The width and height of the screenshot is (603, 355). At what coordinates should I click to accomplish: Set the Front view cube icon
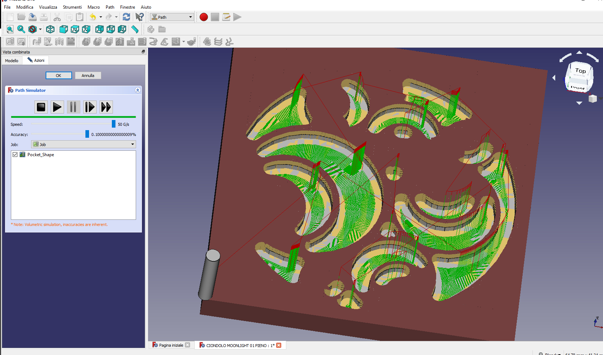[x=63, y=29]
